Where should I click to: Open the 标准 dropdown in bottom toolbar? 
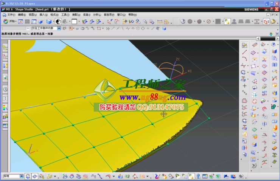click(x=22, y=176)
